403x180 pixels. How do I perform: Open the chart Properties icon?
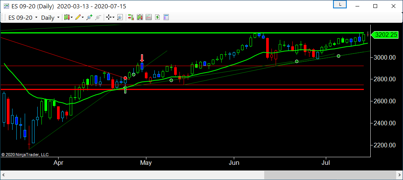pyautogui.click(x=166, y=17)
